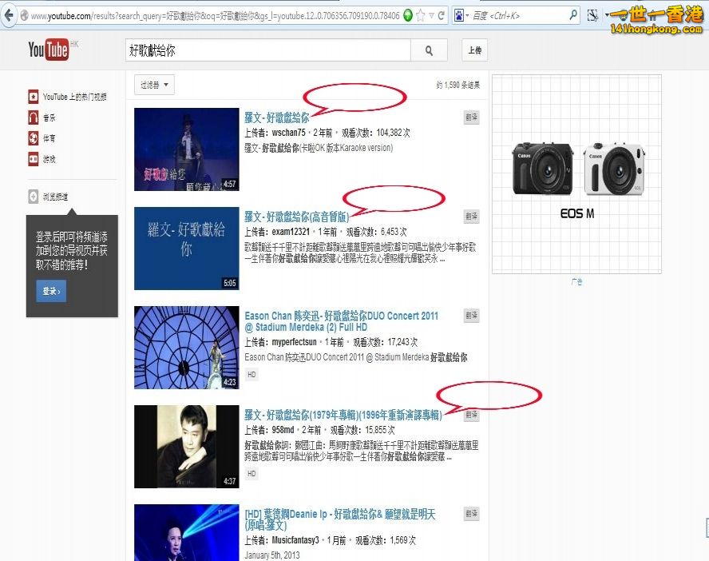Reload the page using the refresh icon
Image resolution: width=709 pixels, height=561 pixels.
[x=442, y=16]
